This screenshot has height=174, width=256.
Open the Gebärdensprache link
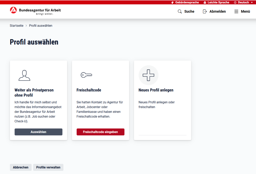point(187,3)
